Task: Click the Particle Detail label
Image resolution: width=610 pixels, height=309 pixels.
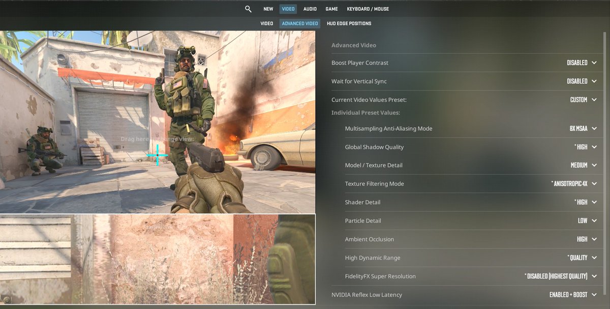Action: (363, 221)
